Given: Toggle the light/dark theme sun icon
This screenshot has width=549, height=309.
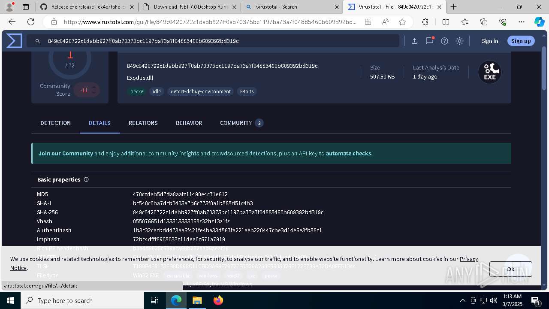Looking at the screenshot, I should point(459,41).
